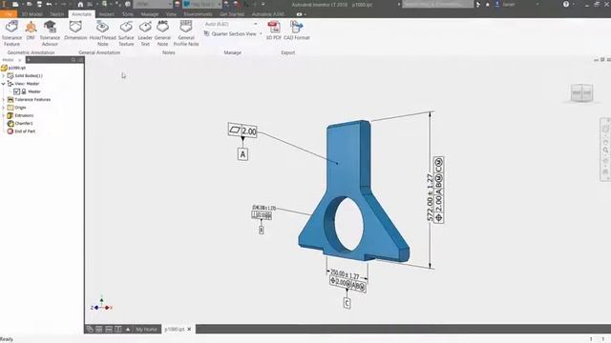
Task: Open the browser panel menu icon
Action: point(80,60)
